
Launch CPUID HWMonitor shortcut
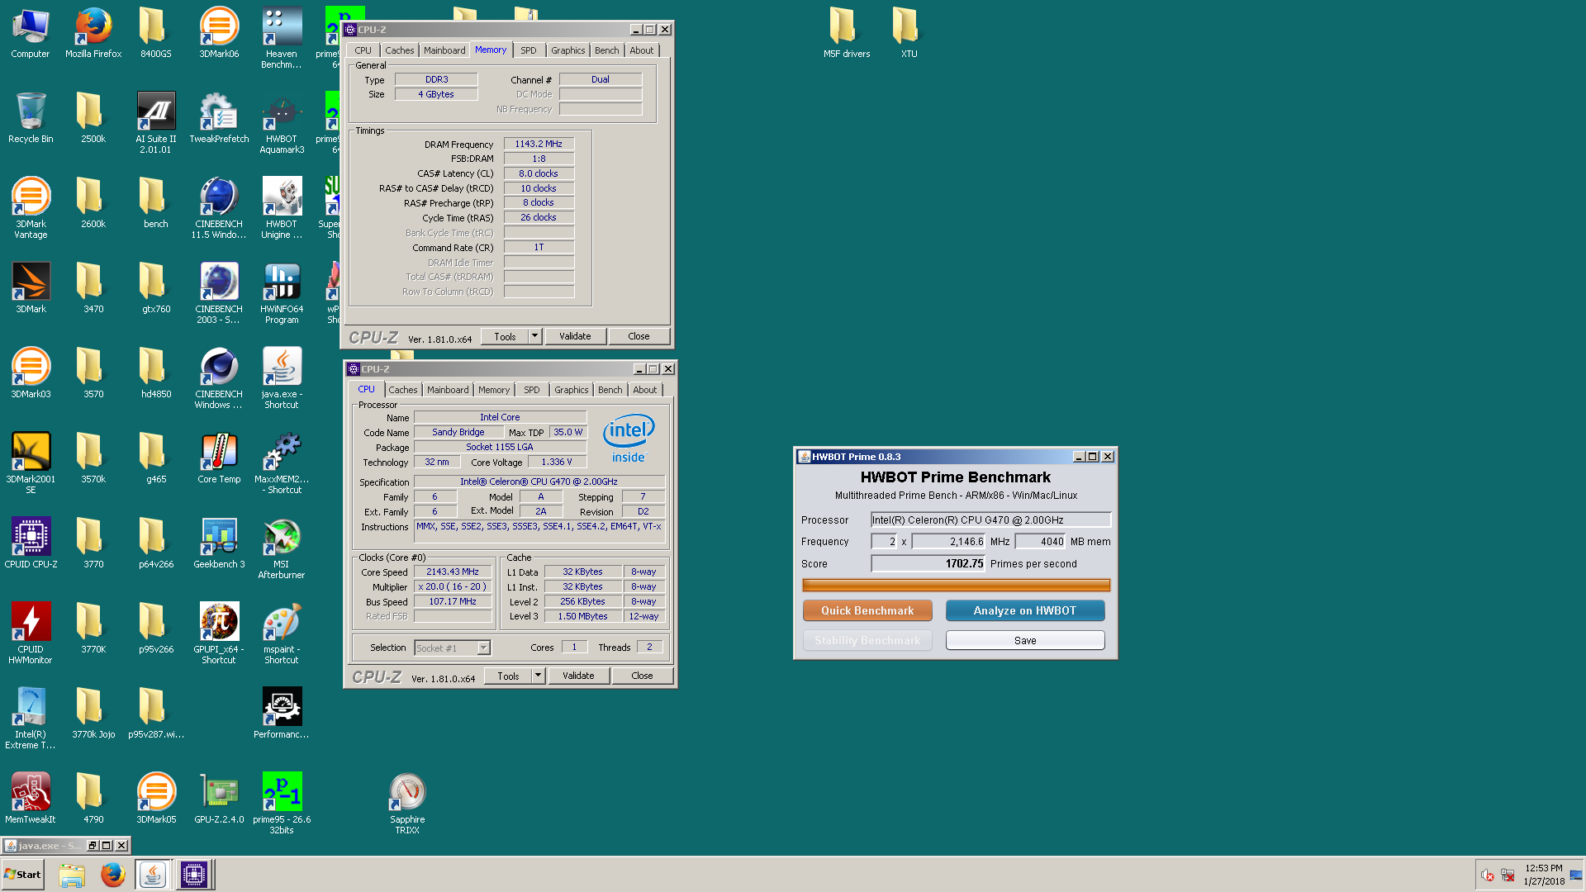pyautogui.click(x=31, y=633)
